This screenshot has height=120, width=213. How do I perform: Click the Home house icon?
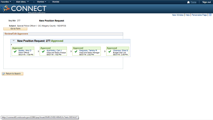188,2
